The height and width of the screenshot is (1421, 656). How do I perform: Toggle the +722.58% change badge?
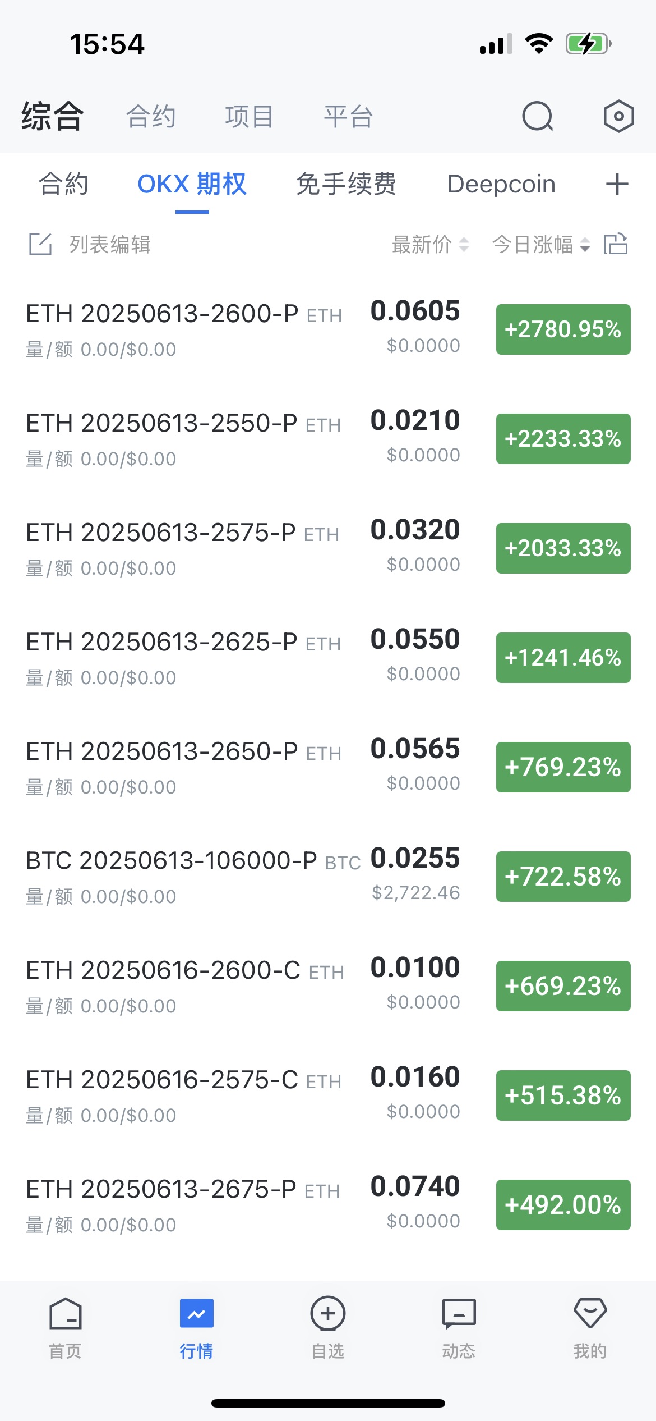coord(563,877)
